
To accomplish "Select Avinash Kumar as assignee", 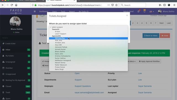I will (88, 49).
